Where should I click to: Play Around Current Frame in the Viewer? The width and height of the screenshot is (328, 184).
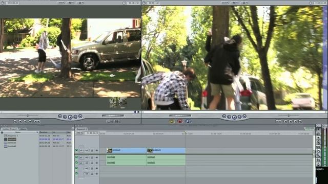pos(75,117)
